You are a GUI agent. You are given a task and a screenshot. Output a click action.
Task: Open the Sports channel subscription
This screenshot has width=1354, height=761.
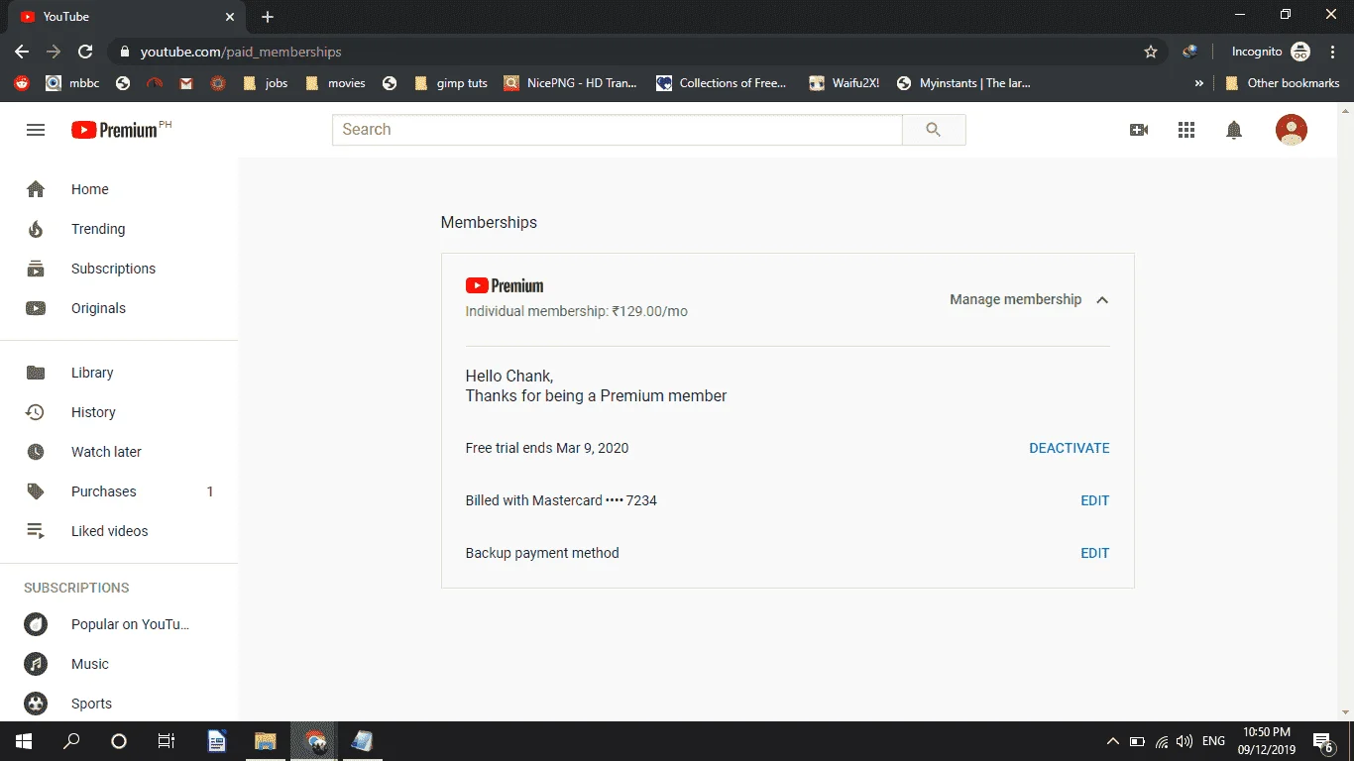coord(119,704)
